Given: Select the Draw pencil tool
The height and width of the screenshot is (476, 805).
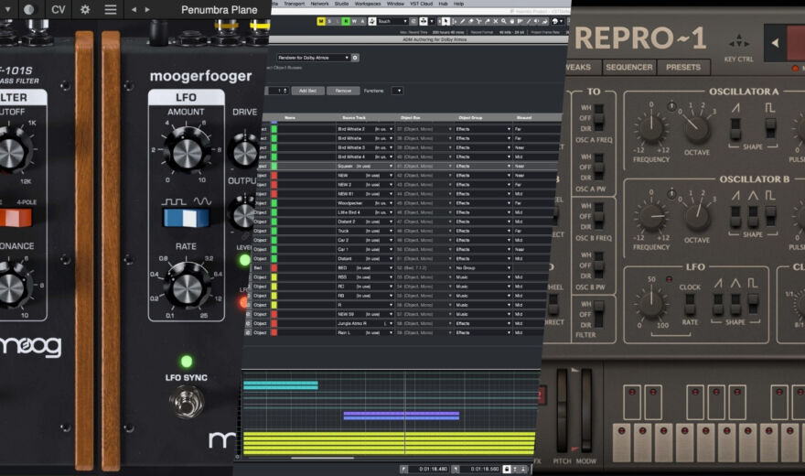Looking at the screenshot, I should 463,21.
